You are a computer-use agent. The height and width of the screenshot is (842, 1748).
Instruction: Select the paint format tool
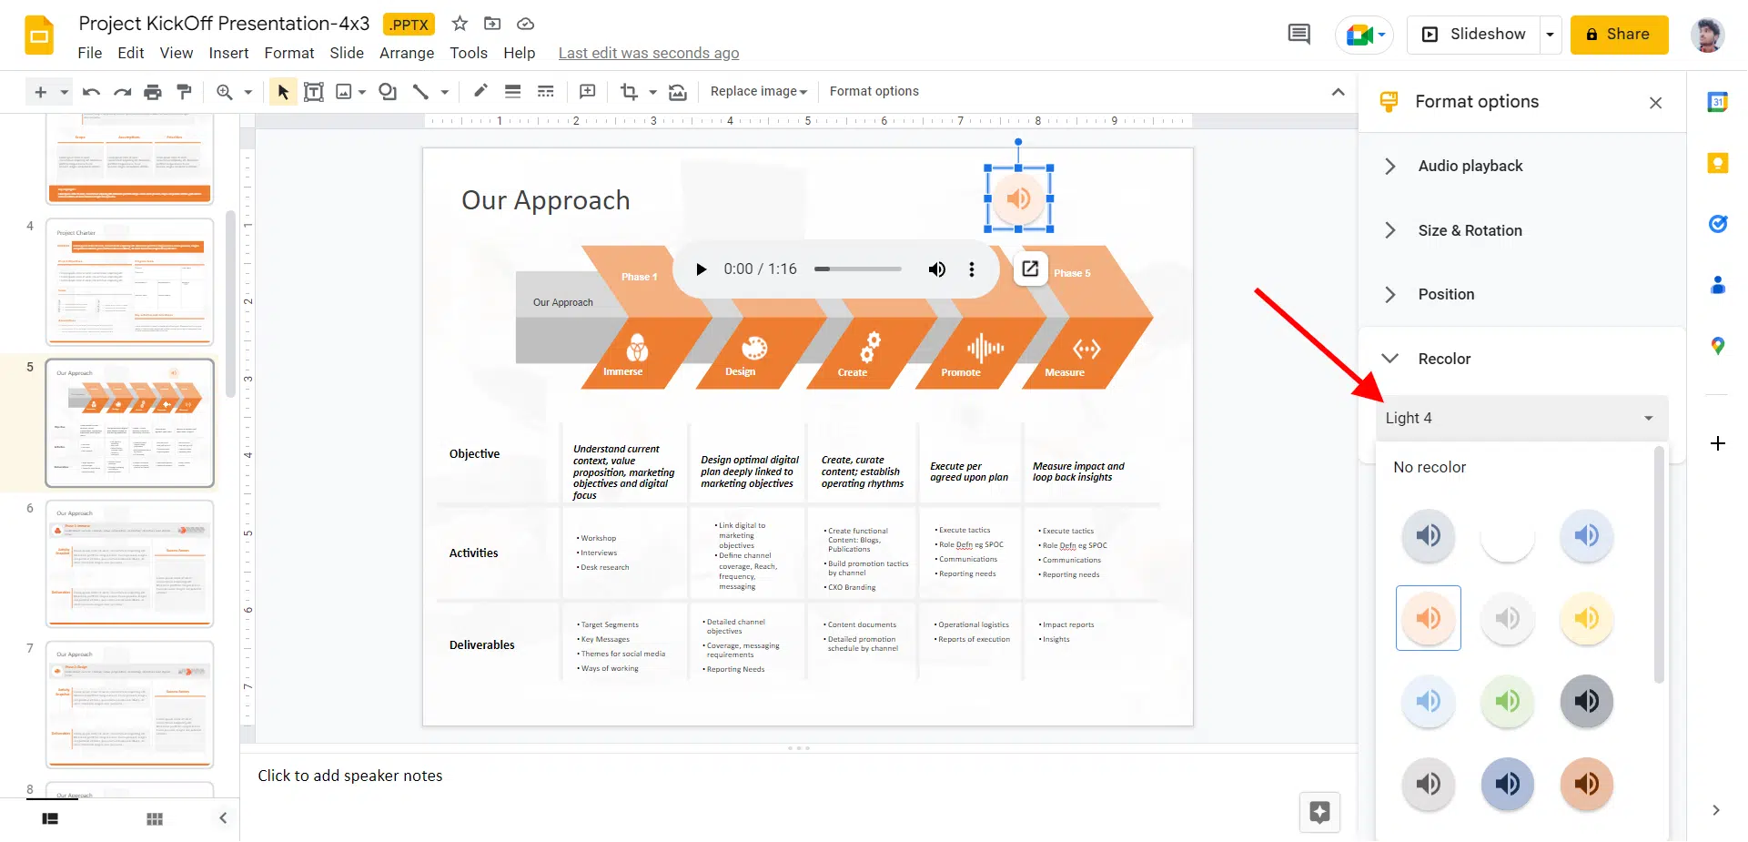[184, 92]
